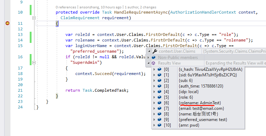Click the wrench icon beside context.User.Claims
This screenshot has height=136, width=266.
click(155, 51)
